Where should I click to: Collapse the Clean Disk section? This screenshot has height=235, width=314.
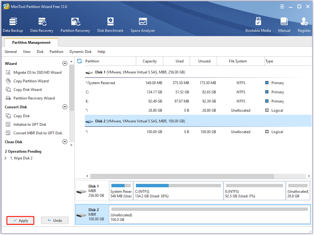(x=65, y=142)
